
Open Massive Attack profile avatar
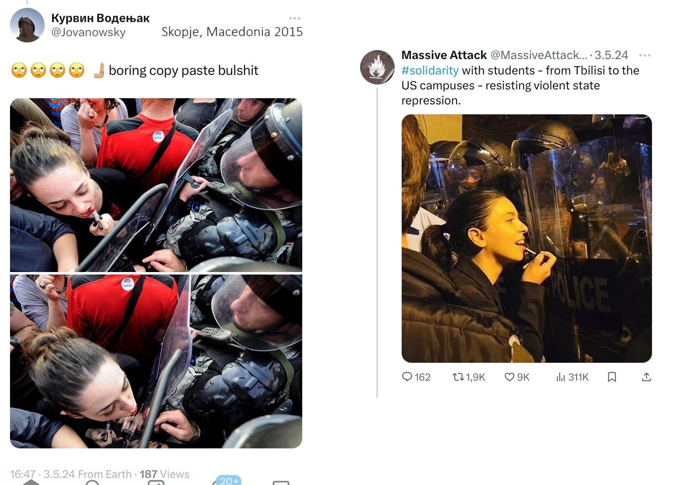[x=377, y=67]
